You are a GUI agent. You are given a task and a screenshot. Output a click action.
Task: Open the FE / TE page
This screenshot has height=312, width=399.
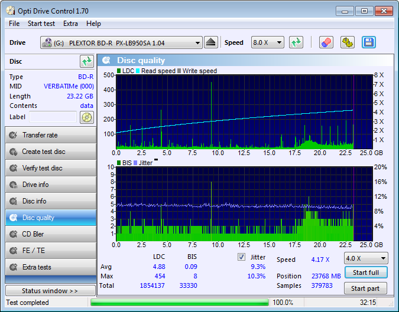[51, 251]
